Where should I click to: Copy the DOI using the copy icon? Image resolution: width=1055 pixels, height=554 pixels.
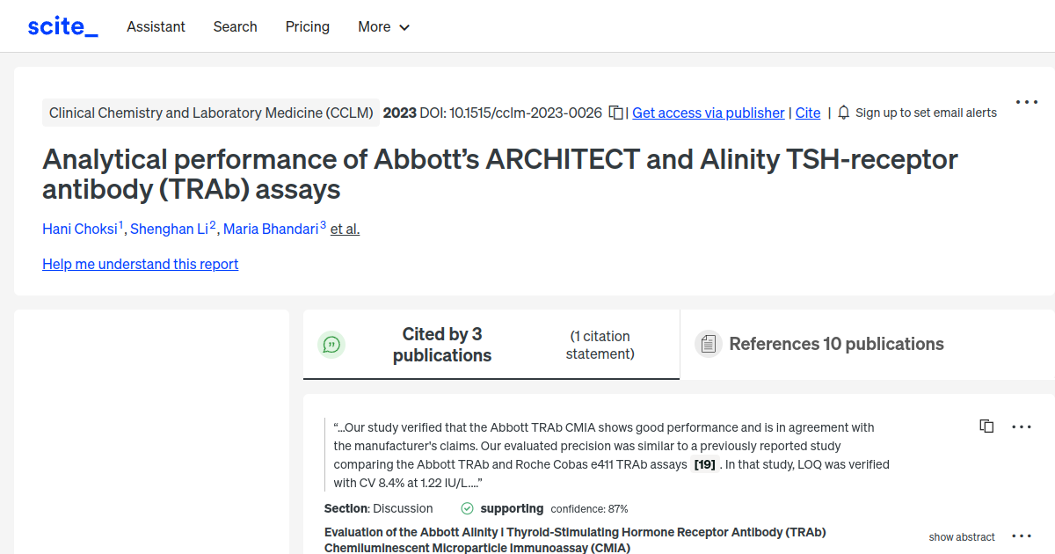click(615, 113)
